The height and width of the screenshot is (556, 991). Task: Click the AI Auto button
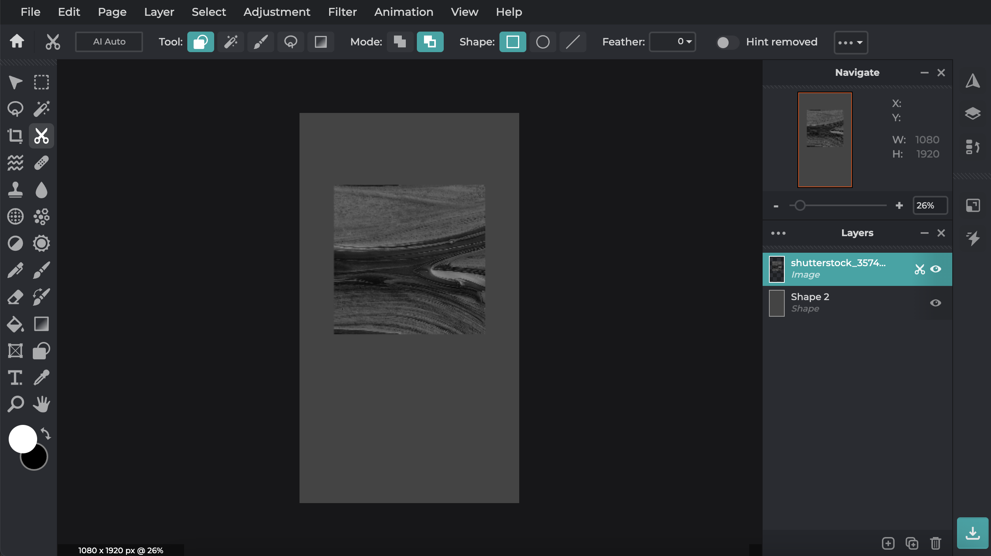(x=109, y=42)
